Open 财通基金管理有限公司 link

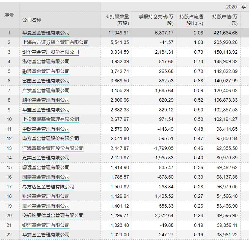[x=46, y=196]
